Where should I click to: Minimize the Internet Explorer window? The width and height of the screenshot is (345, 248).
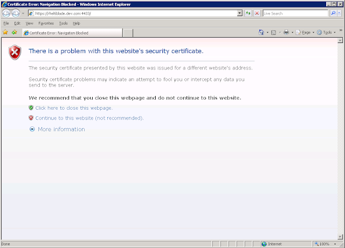[328, 4]
